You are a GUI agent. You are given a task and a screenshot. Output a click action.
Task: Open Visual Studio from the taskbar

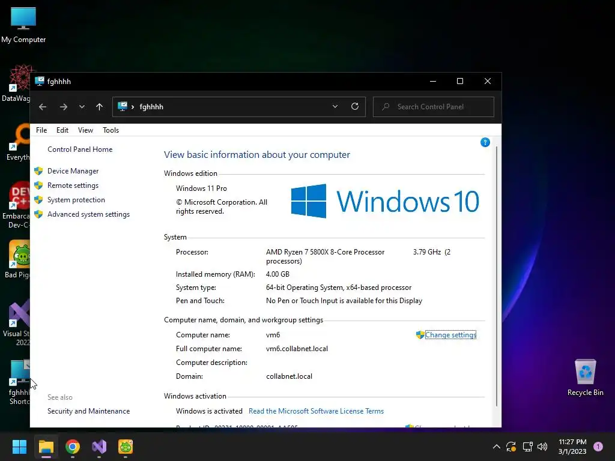point(99,447)
